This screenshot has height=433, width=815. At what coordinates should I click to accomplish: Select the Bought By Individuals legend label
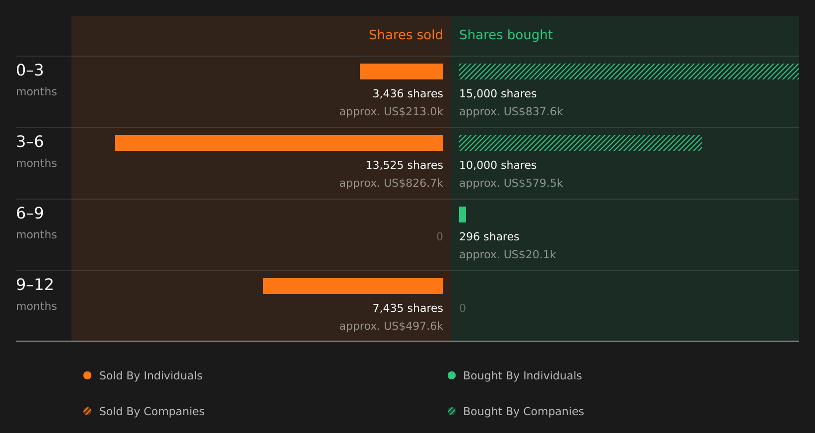522,376
